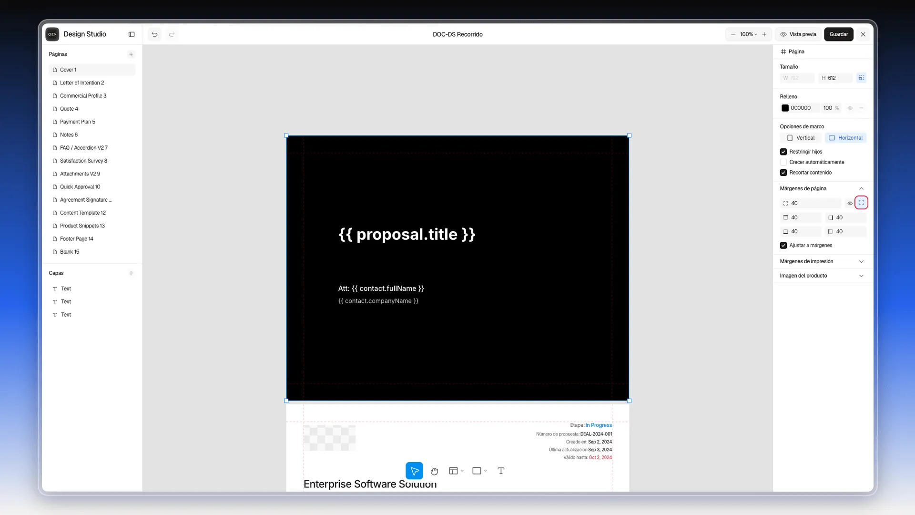915x515 pixels.
Task: Open shape tool dropdown arrow
Action: [486, 471]
